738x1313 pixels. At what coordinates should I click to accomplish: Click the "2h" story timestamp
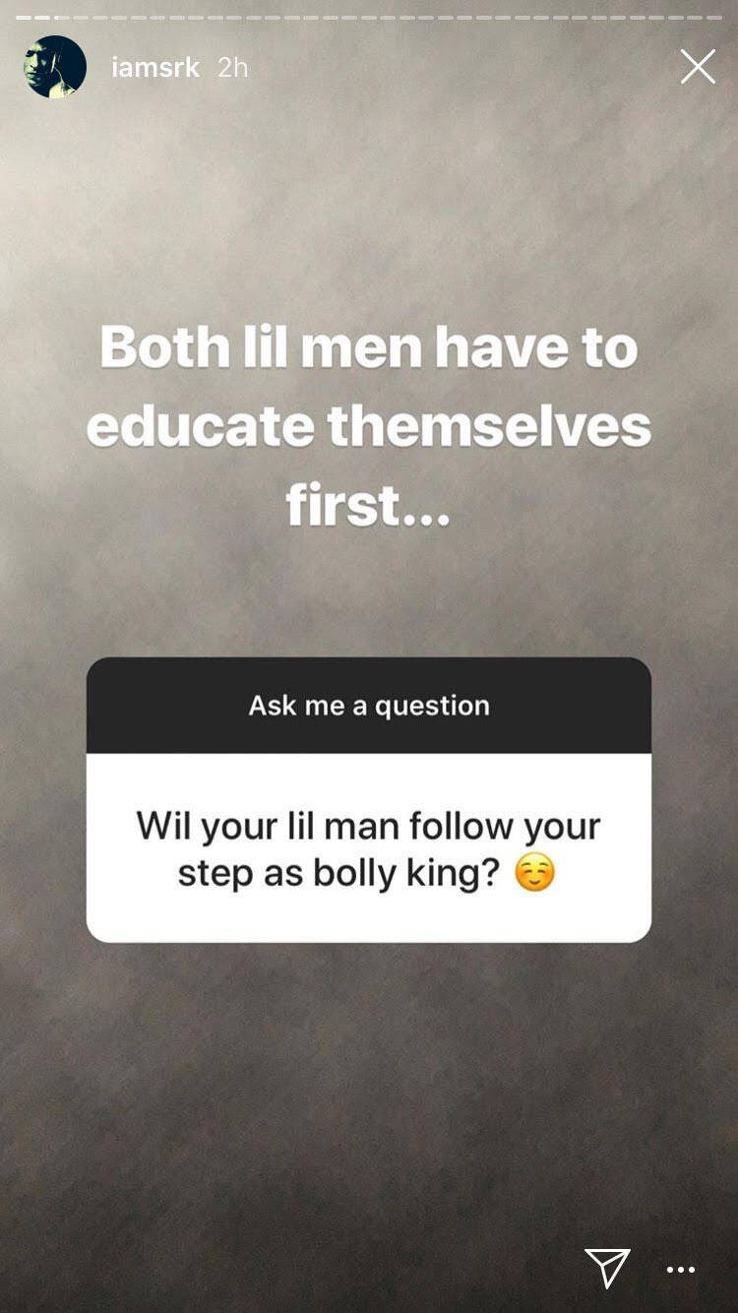pos(232,67)
